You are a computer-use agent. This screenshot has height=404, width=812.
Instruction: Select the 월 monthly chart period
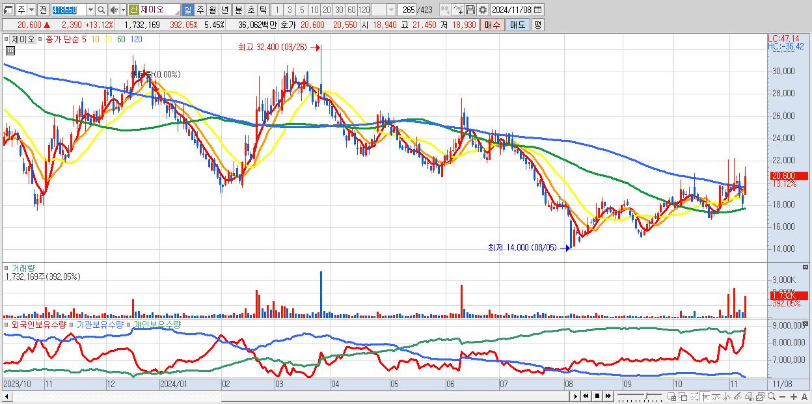(x=212, y=10)
